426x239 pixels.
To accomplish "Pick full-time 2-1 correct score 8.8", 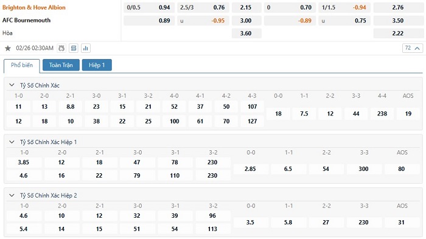I will 71,107.
